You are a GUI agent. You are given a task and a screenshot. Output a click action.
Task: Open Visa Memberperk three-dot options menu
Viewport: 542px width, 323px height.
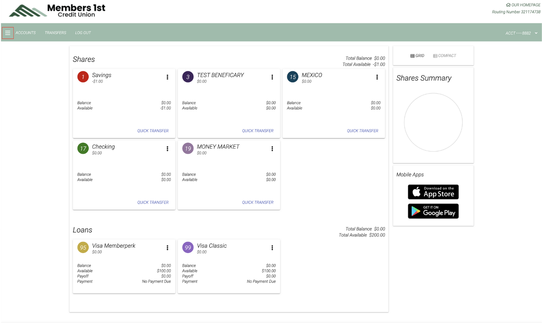pos(167,248)
